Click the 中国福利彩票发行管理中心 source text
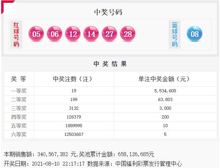220x168 pixels. click(148, 164)
